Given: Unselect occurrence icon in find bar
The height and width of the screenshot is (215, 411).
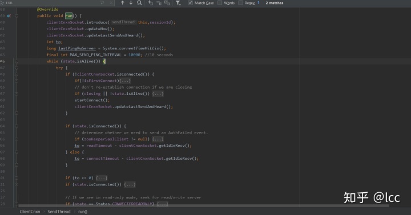Looking at the screenshot, I should (x=159, y=3).
